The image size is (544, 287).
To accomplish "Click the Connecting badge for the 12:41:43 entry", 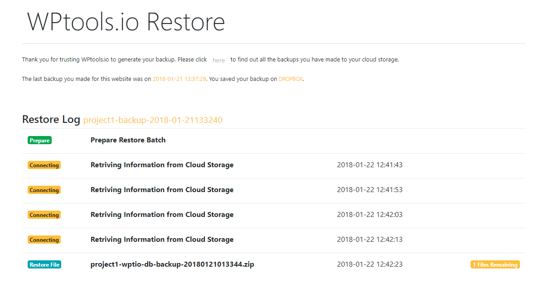I will point(44,165).
